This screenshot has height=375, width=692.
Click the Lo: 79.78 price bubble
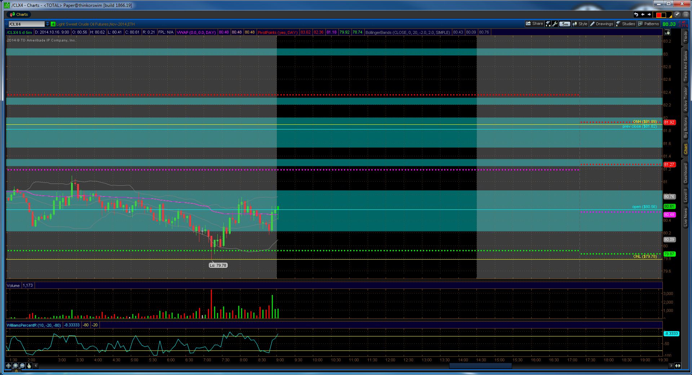point(218,265)
